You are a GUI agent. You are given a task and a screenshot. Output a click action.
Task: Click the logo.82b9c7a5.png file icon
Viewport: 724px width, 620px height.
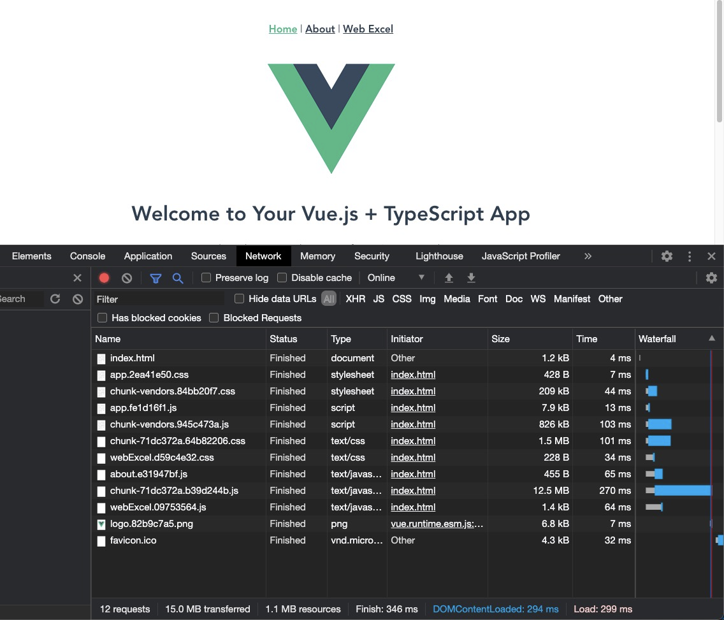click(101, 524)
